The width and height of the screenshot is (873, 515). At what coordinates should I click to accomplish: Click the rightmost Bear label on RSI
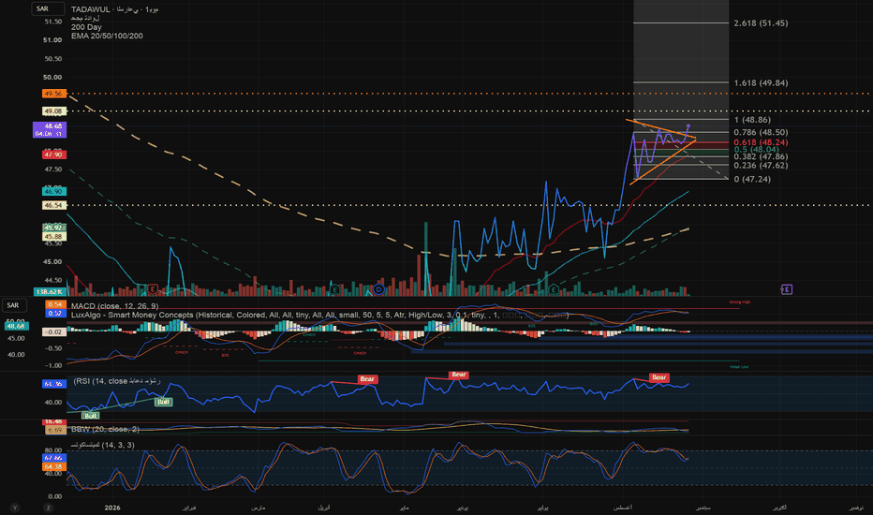[658, 377]
